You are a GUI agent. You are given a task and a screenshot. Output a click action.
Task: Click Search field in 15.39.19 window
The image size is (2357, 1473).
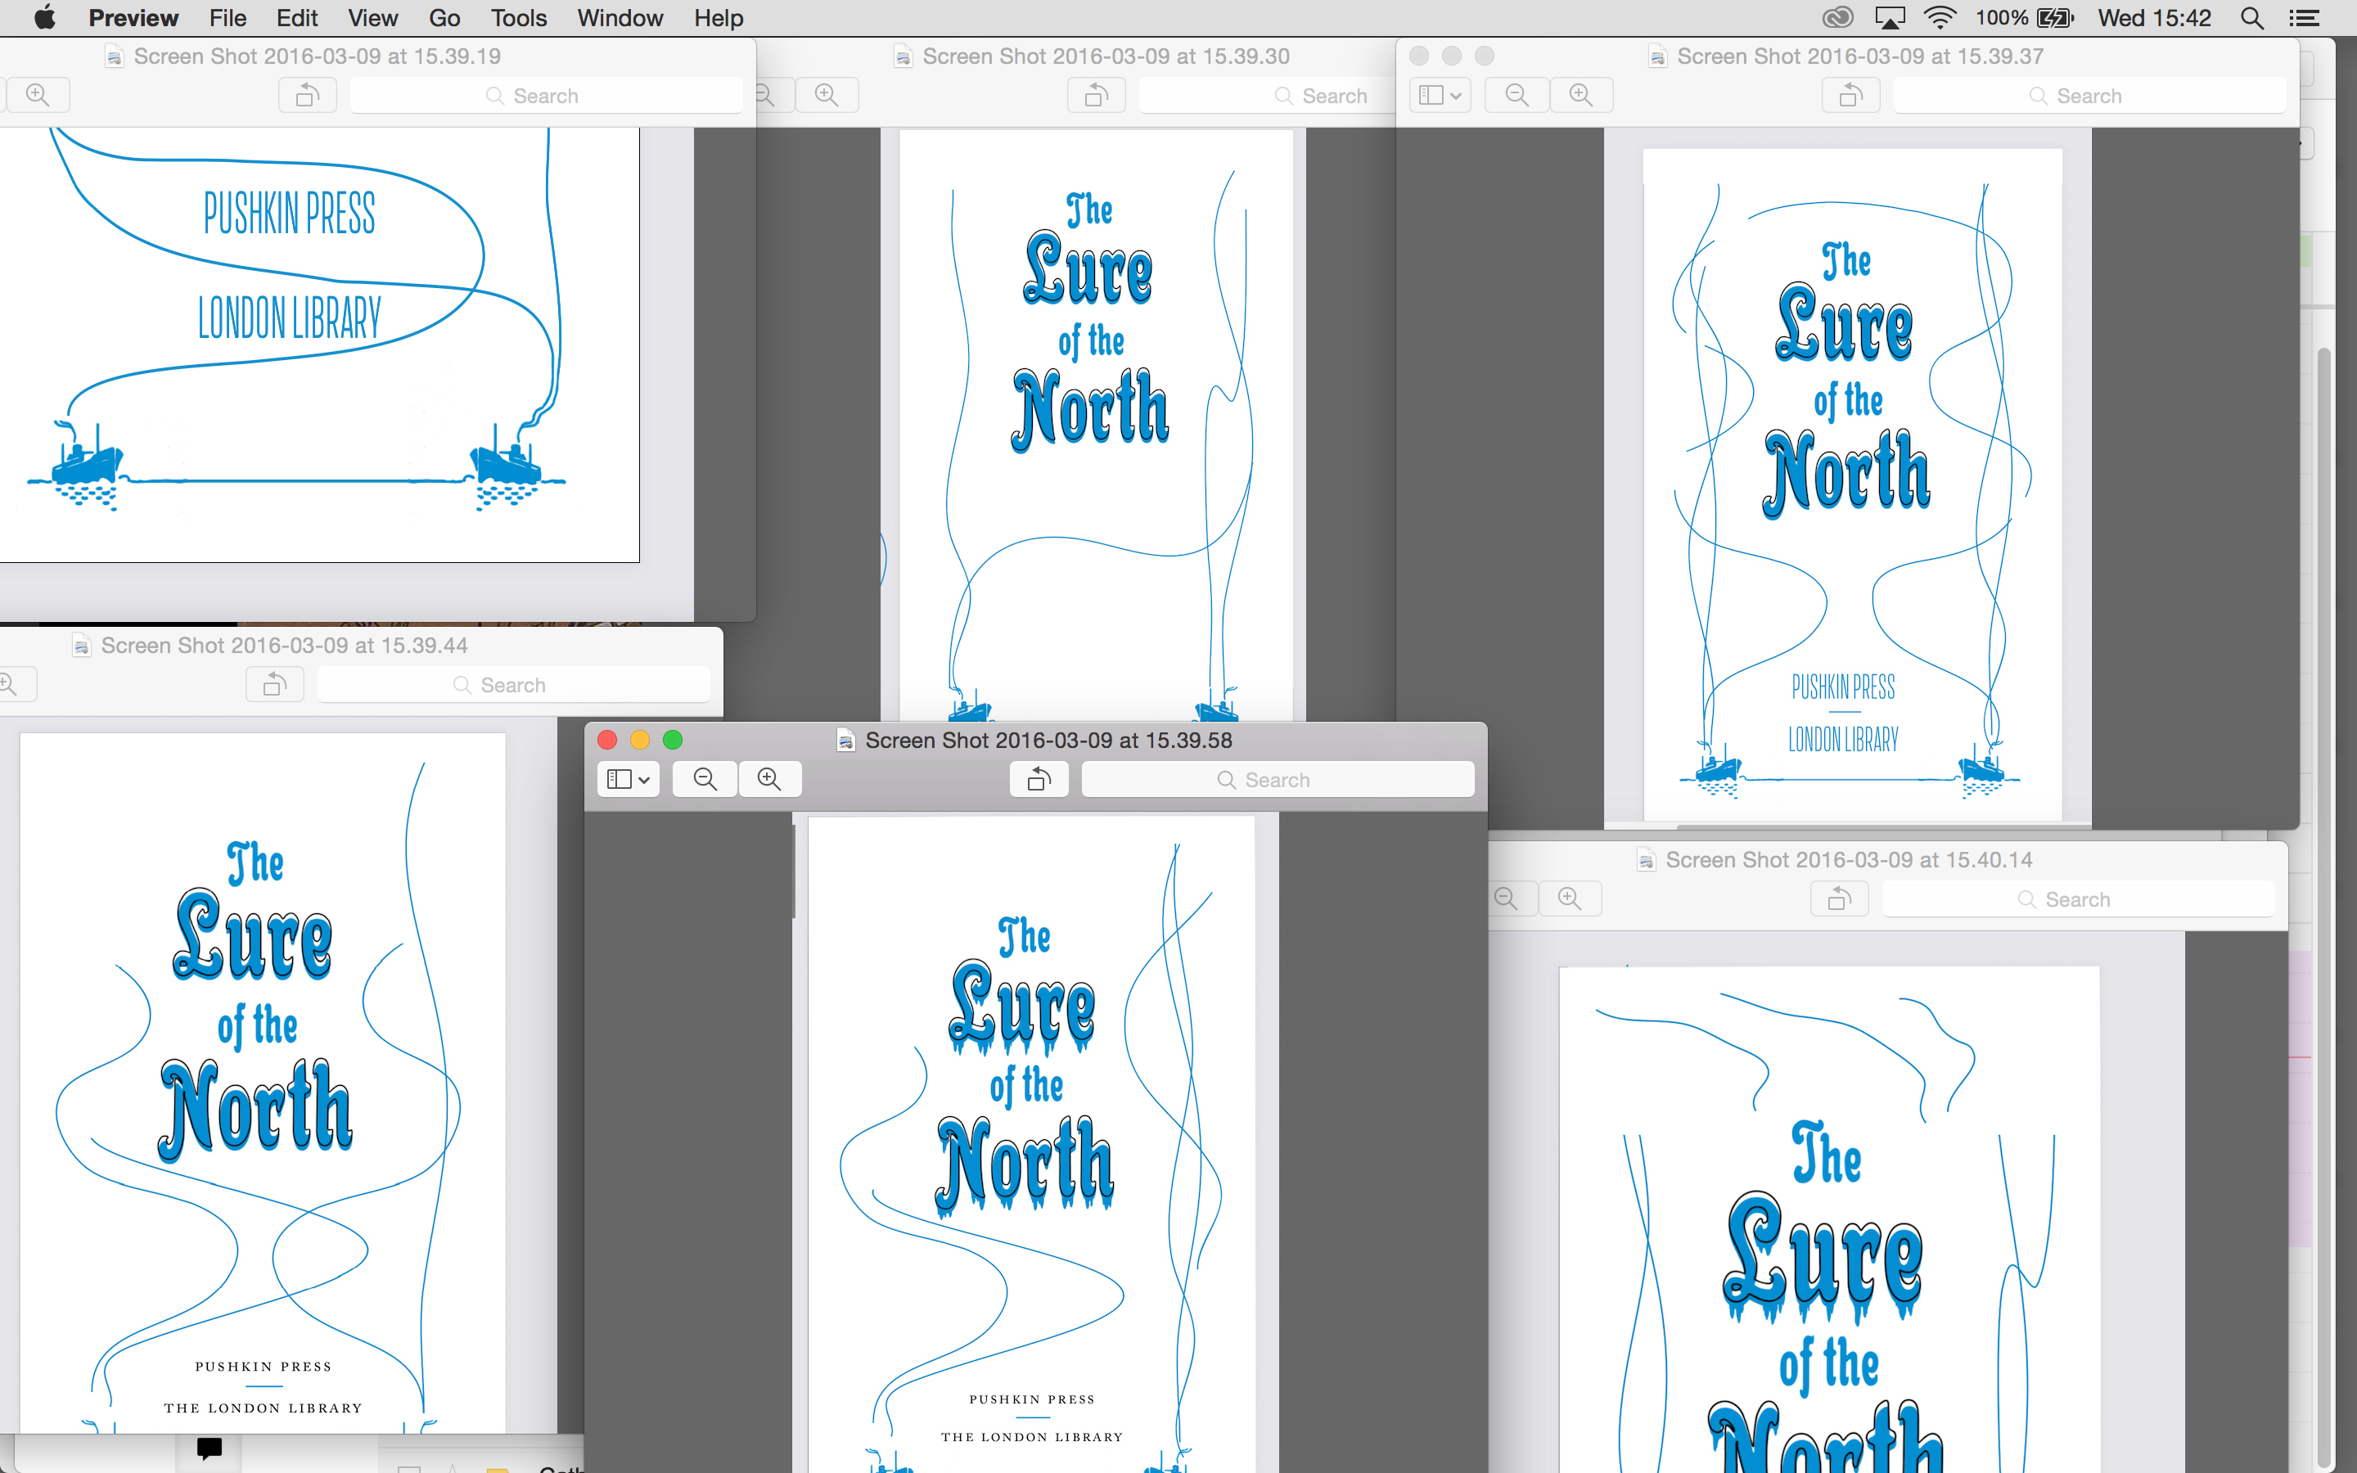pyautogui.click(x=547, y=96)
